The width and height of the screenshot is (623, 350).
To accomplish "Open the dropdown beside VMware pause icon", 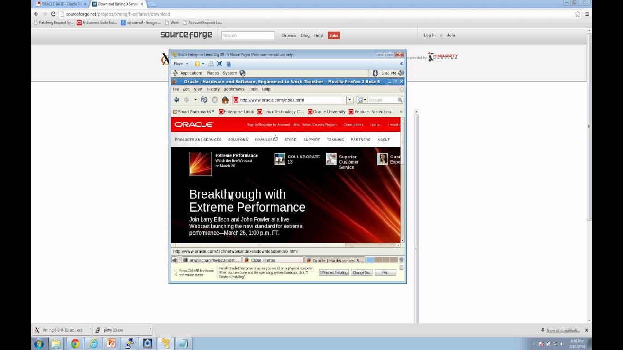I will coord(203,64).
